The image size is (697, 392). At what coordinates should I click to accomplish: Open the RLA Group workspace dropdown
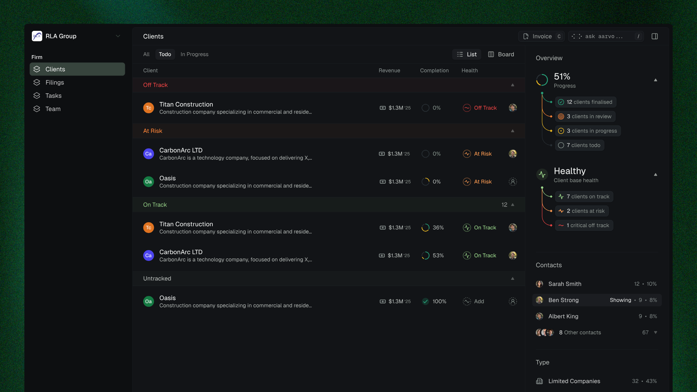[118, 36]
